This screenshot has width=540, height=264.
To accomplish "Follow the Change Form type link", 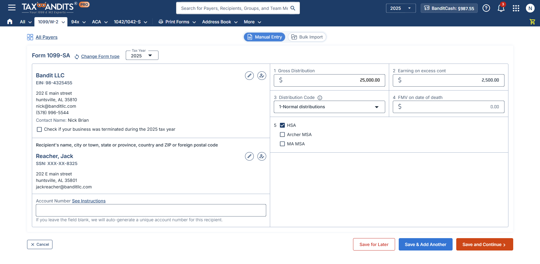I will pos(100,57).
